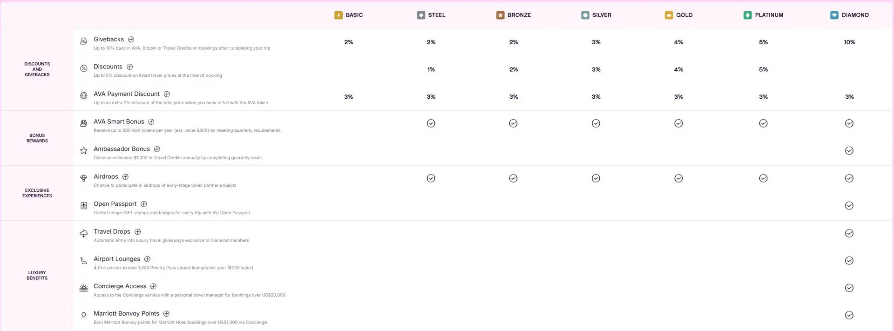Expand Open Passport plus icon
The image size is (894, 331).
point(144,204)
